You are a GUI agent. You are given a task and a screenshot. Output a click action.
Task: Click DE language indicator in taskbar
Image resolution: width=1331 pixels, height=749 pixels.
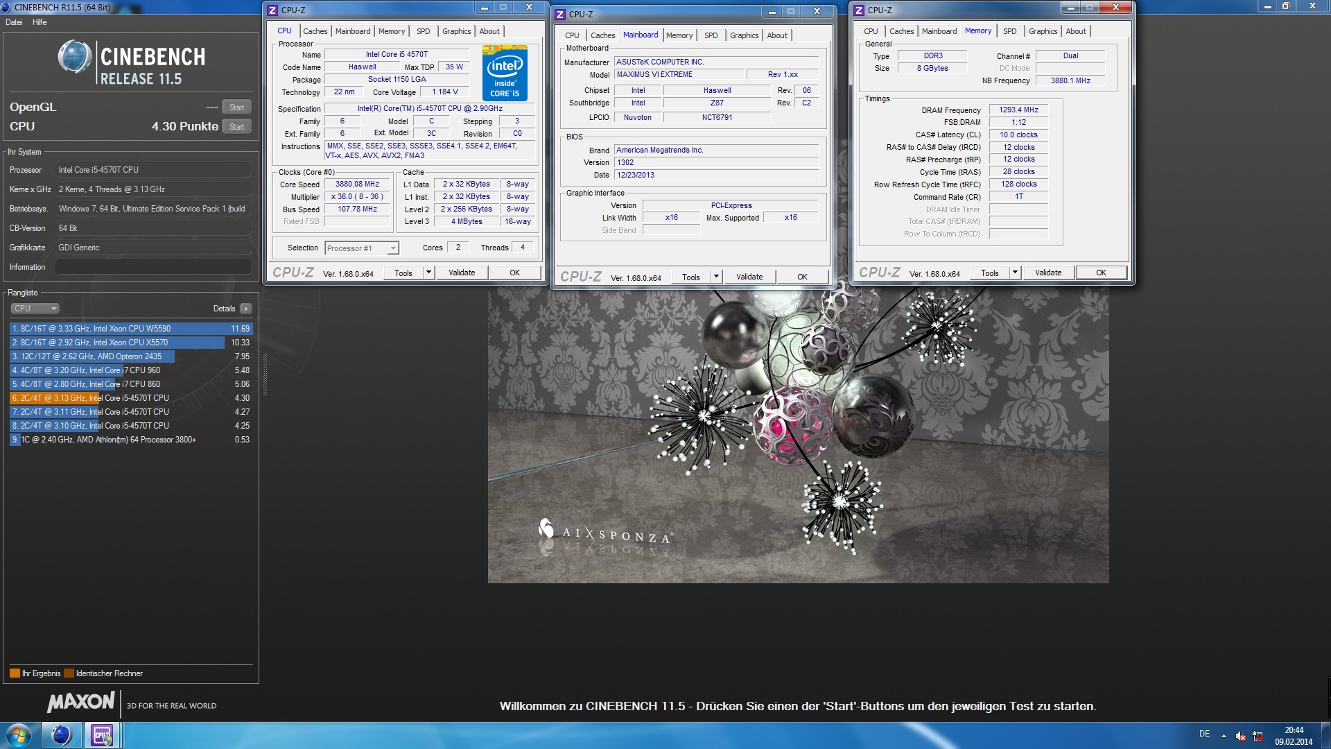click(x=1205, y=734)
